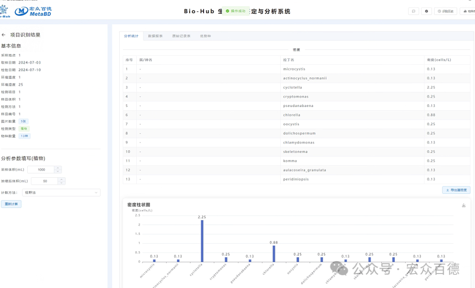The width and height of the screenshot is (475, 288).
Task: Open the 计数方法 dropdown showing 视野法
Action: point(61,193)
